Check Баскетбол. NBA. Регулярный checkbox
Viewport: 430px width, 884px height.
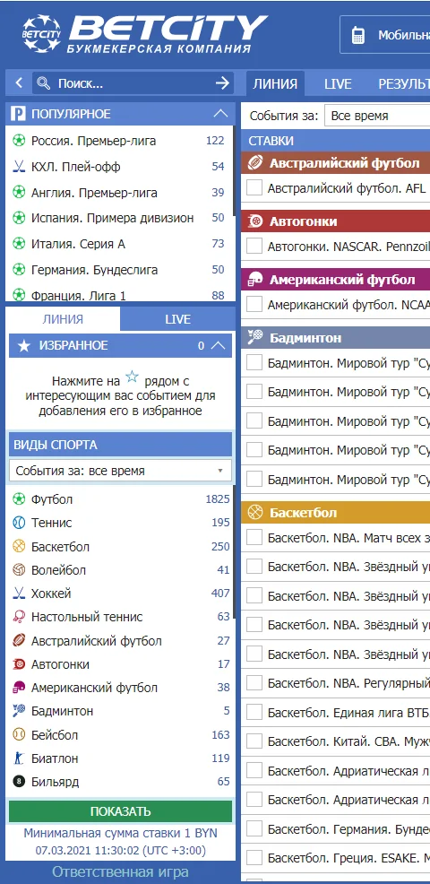(254, 683)
